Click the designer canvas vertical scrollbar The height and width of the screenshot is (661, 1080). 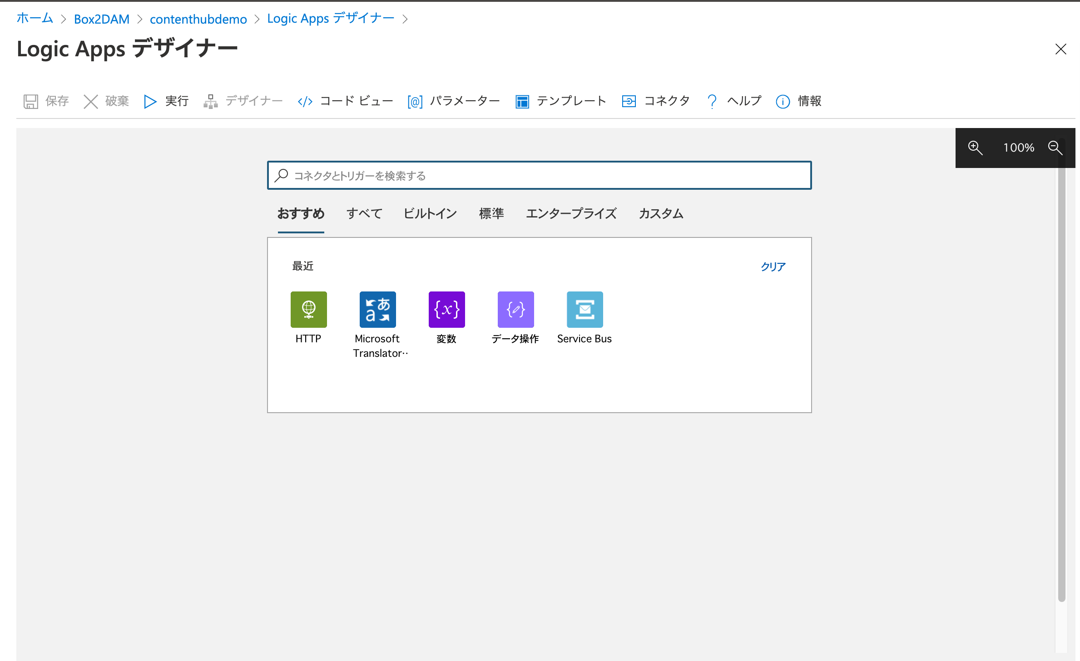tap(1061, 370)
